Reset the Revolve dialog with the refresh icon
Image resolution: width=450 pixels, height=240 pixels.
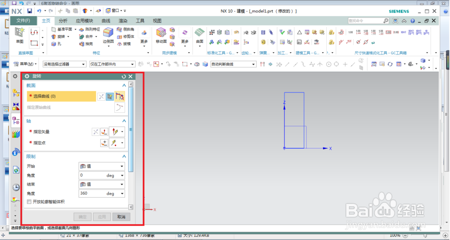click(x=124, y=76)
